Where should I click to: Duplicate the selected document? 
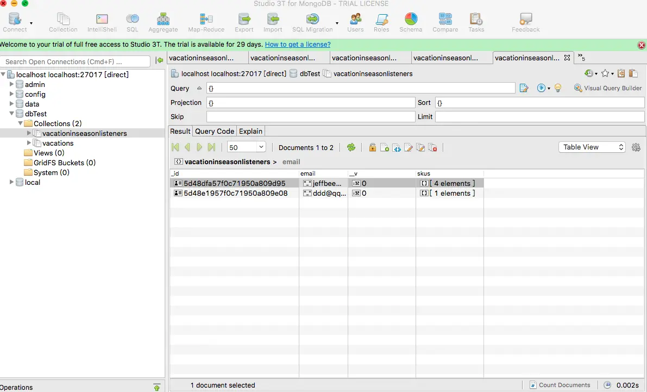click(x=420, y=147)
